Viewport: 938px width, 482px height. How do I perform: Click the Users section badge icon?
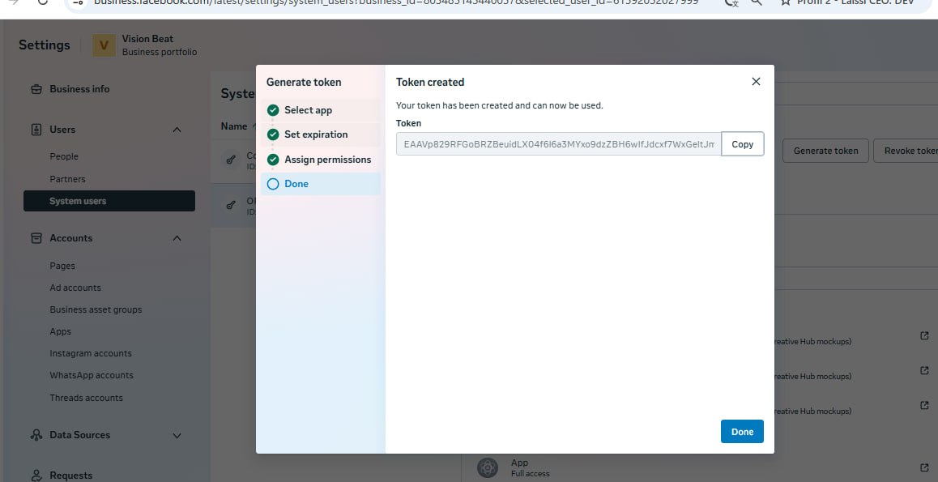pos(36,130)
